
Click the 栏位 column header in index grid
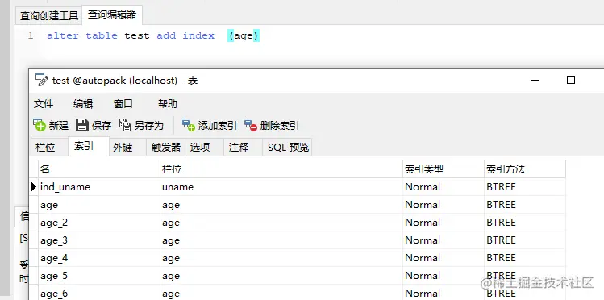(x=281, y=169)
